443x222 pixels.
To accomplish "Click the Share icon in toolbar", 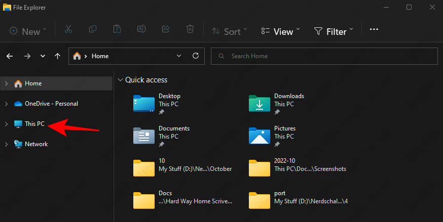I will click(x=166, y=30).
